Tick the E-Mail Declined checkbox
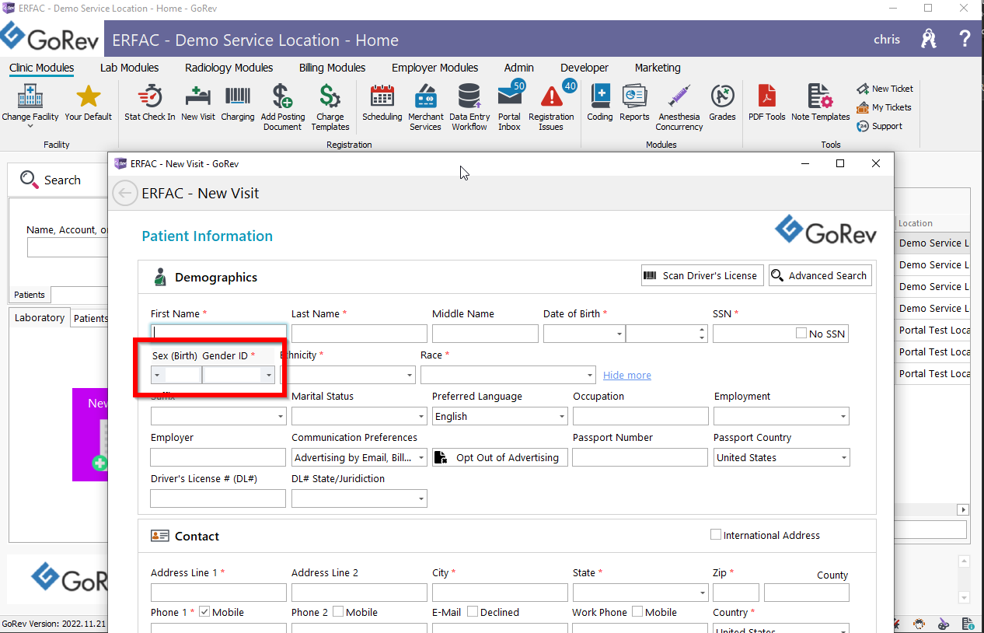Screen dimensions: 984x633 pos(473,612)
